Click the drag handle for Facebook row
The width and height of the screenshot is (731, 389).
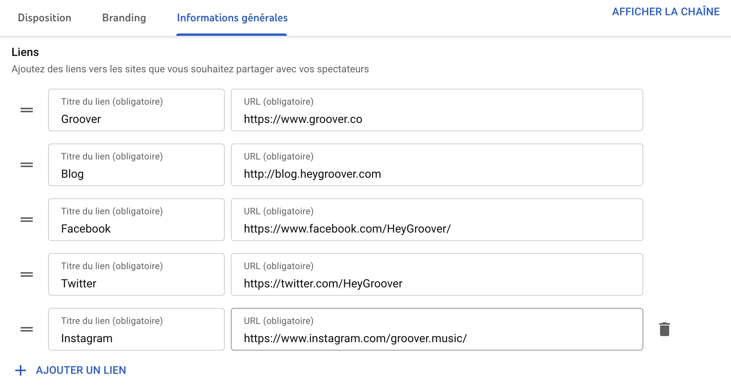(x=27, y=220)
